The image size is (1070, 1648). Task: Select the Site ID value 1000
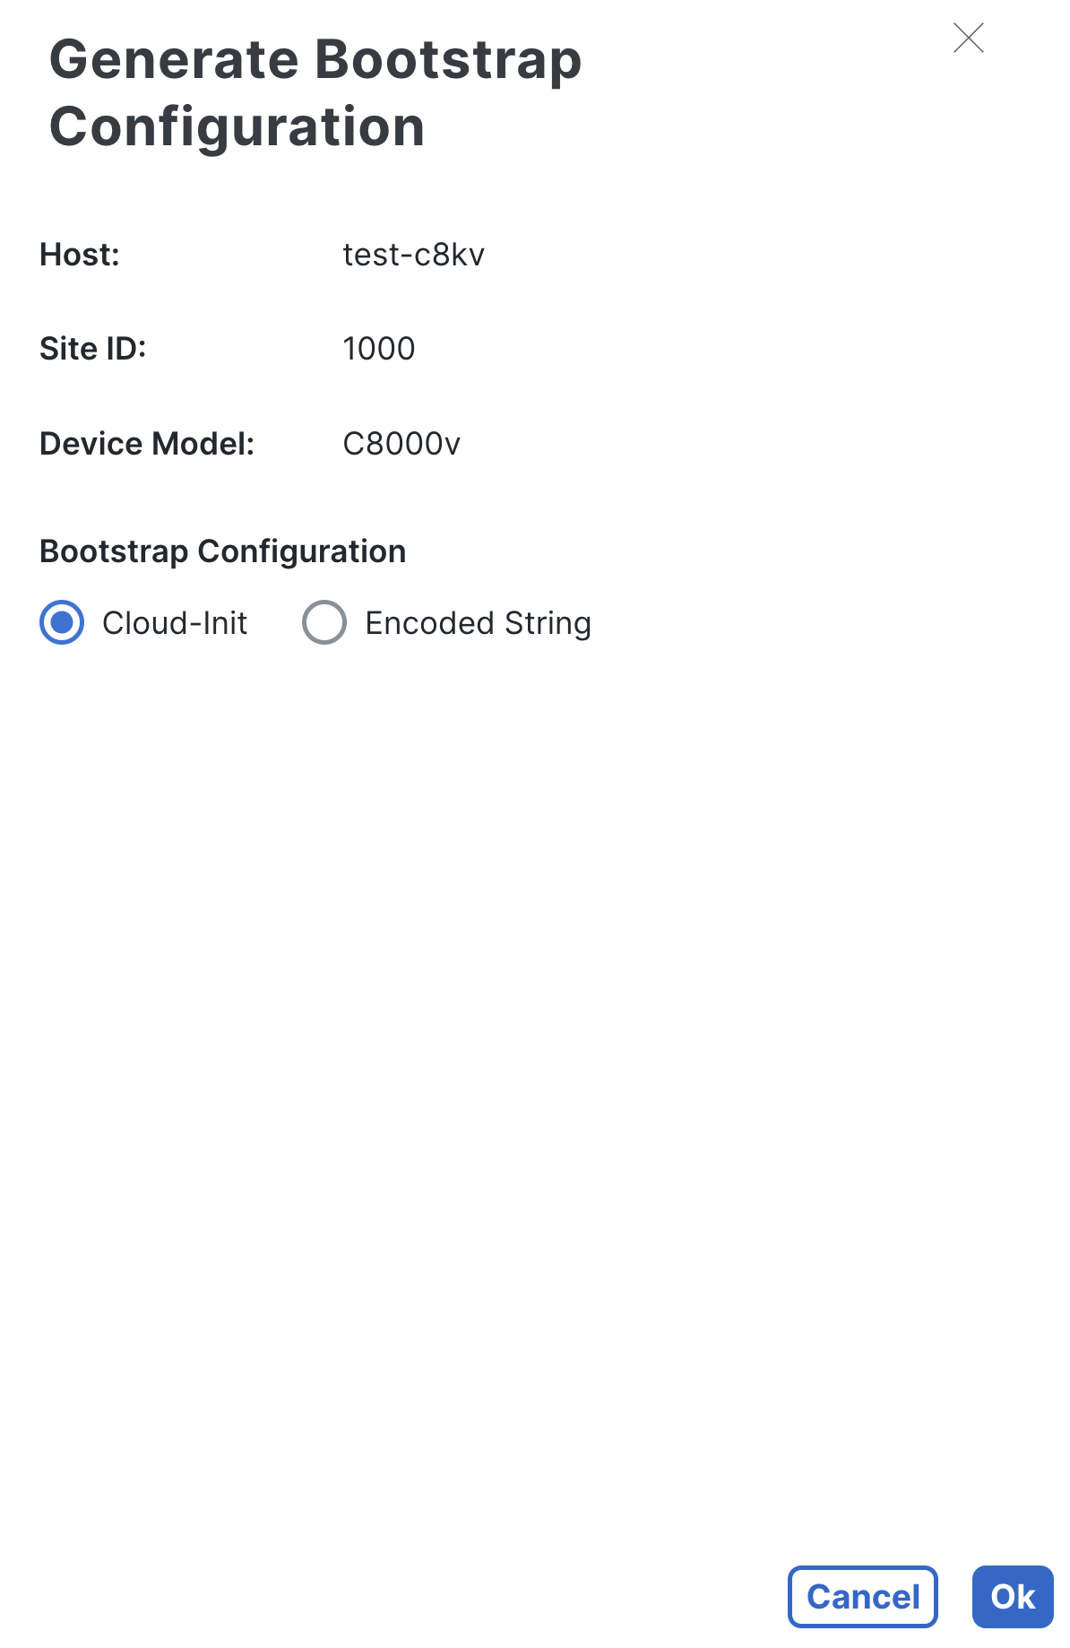(378, 348)
